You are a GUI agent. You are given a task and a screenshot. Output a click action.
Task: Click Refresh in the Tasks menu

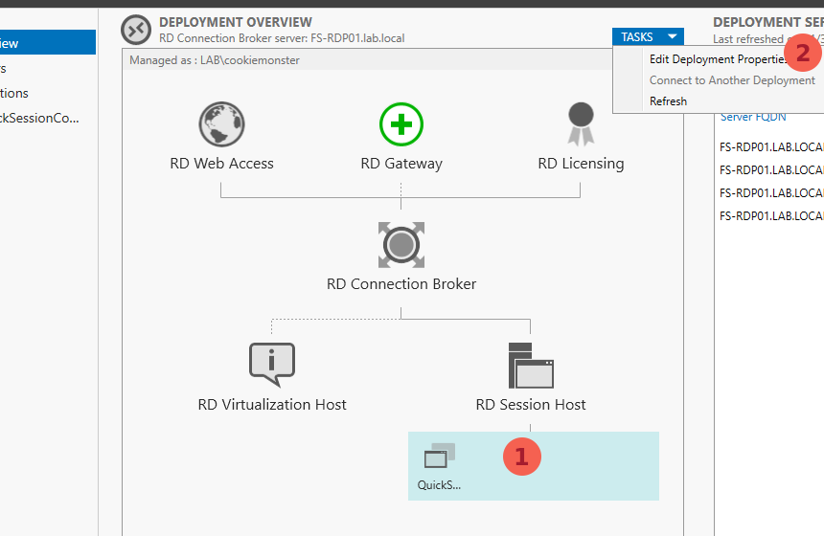[668, 101]
